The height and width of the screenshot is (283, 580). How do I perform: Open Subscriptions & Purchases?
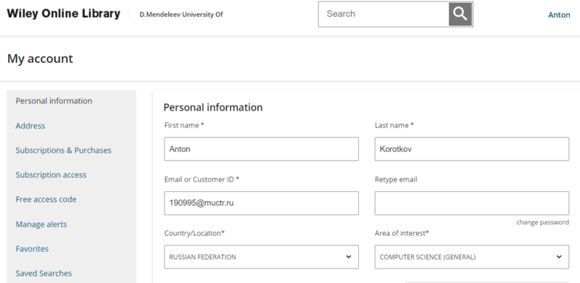[x=64, y=151]
